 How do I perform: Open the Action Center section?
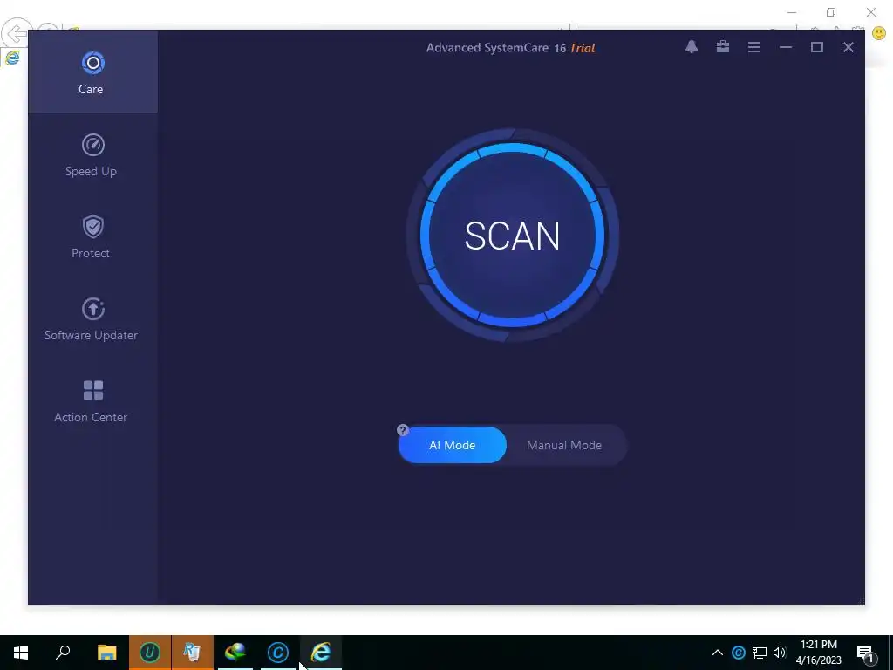[92, 400]
